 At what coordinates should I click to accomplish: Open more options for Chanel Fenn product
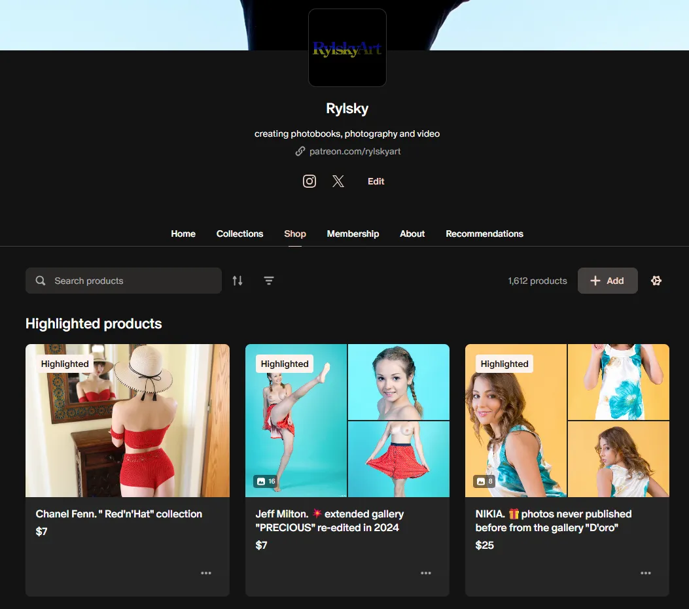point(206,573)
